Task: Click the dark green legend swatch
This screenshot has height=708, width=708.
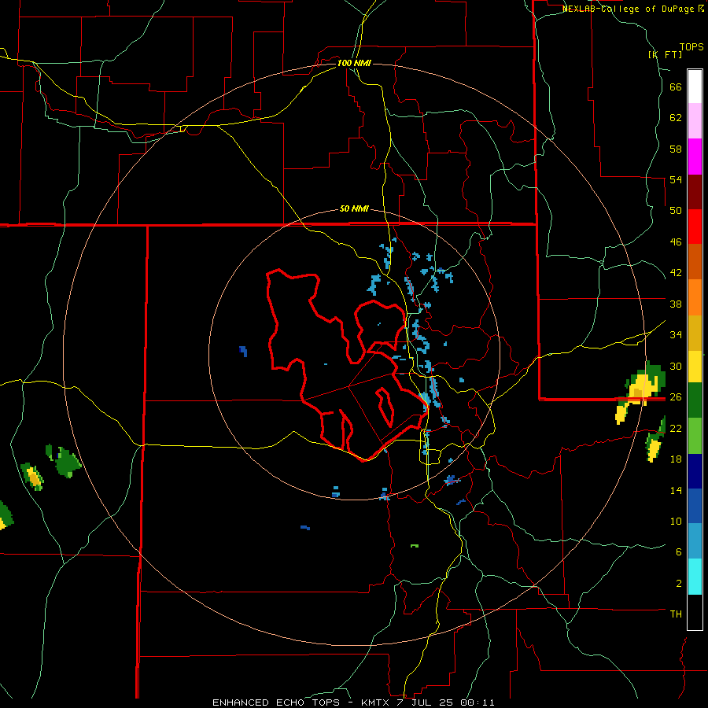Action: (695, 400)
